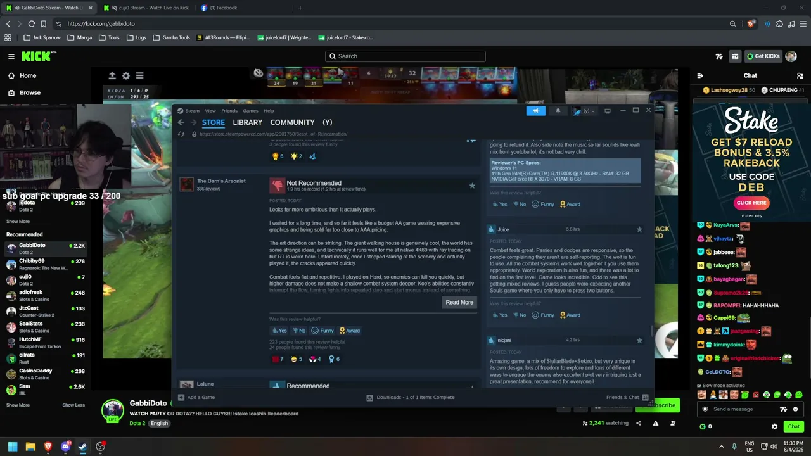This screenshot has height=456, width=811.
Task: Open the Steam Games menu
Action: (250, 111)
